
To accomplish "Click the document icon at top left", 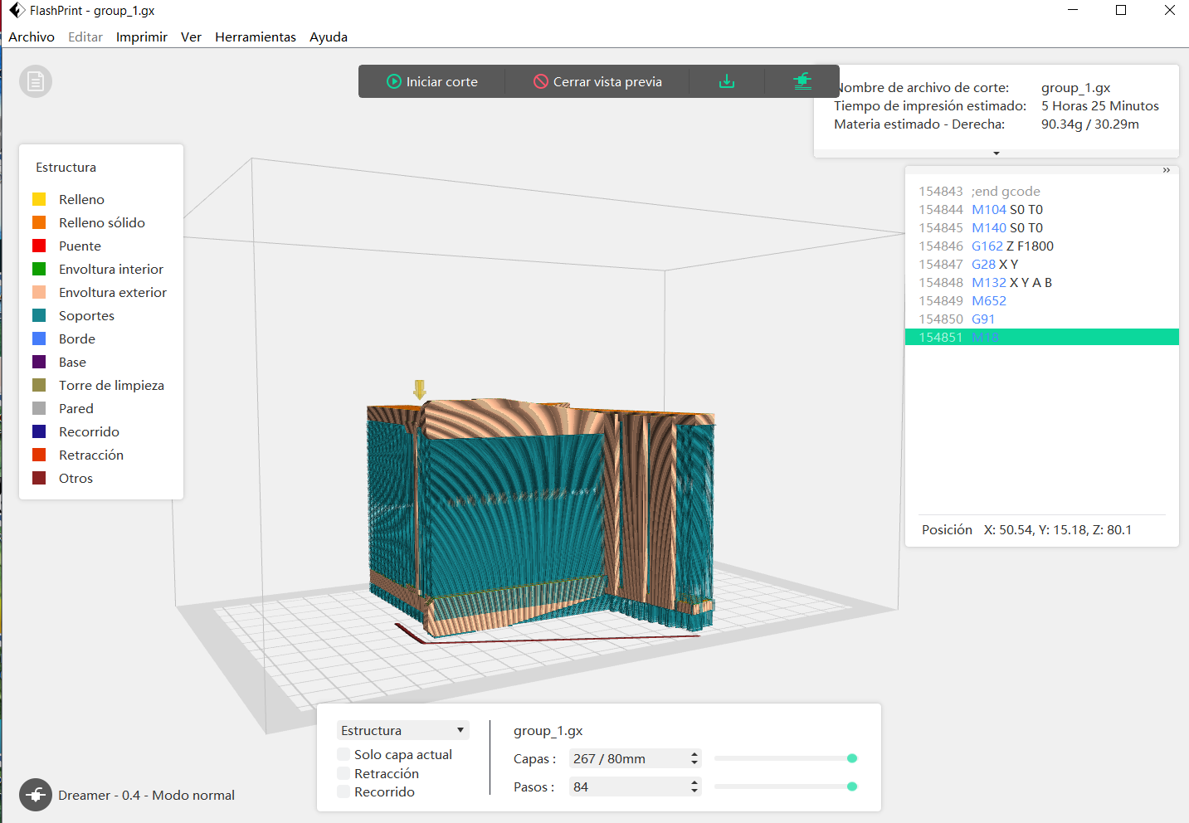I will click(36, 81).
